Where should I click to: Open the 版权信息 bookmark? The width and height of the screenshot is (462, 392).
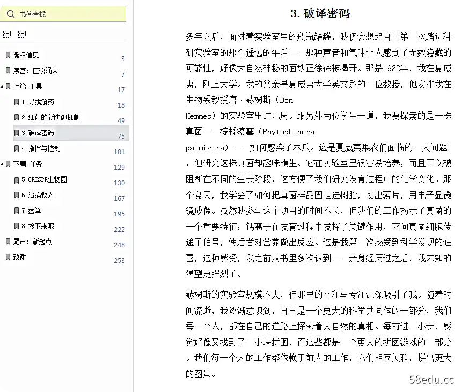click(26, 55)
